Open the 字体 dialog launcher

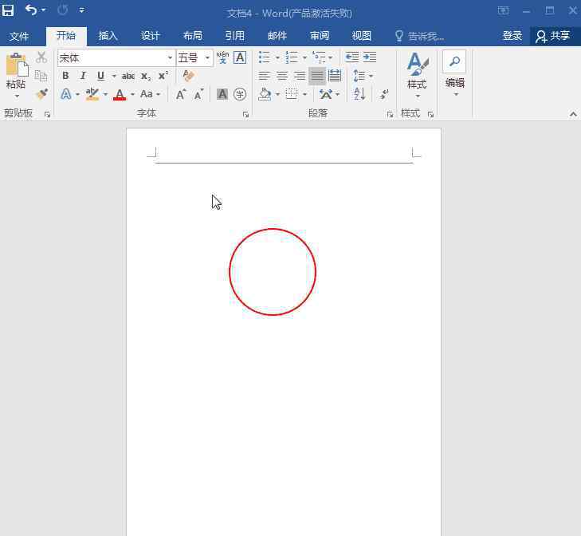(245, 115)
